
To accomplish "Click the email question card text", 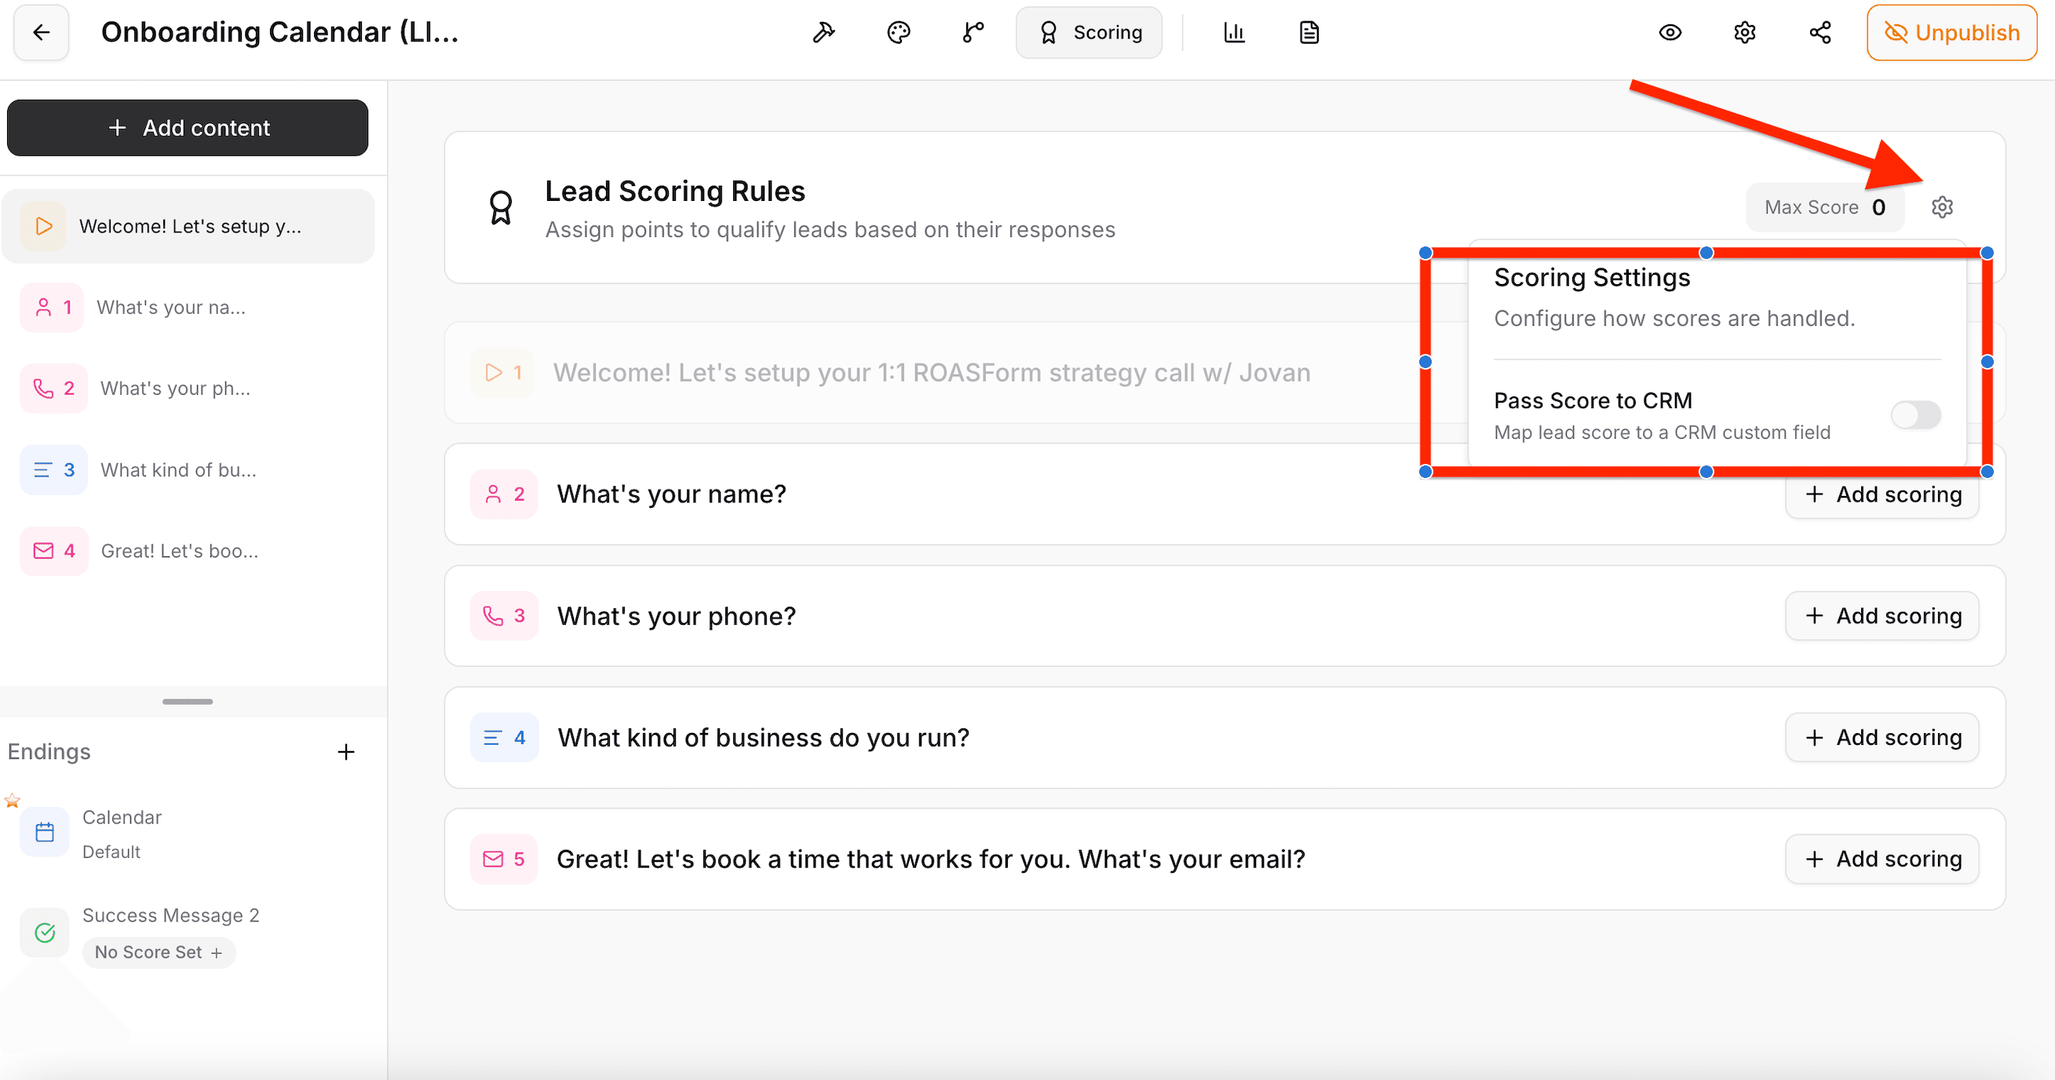I will 931,859.
